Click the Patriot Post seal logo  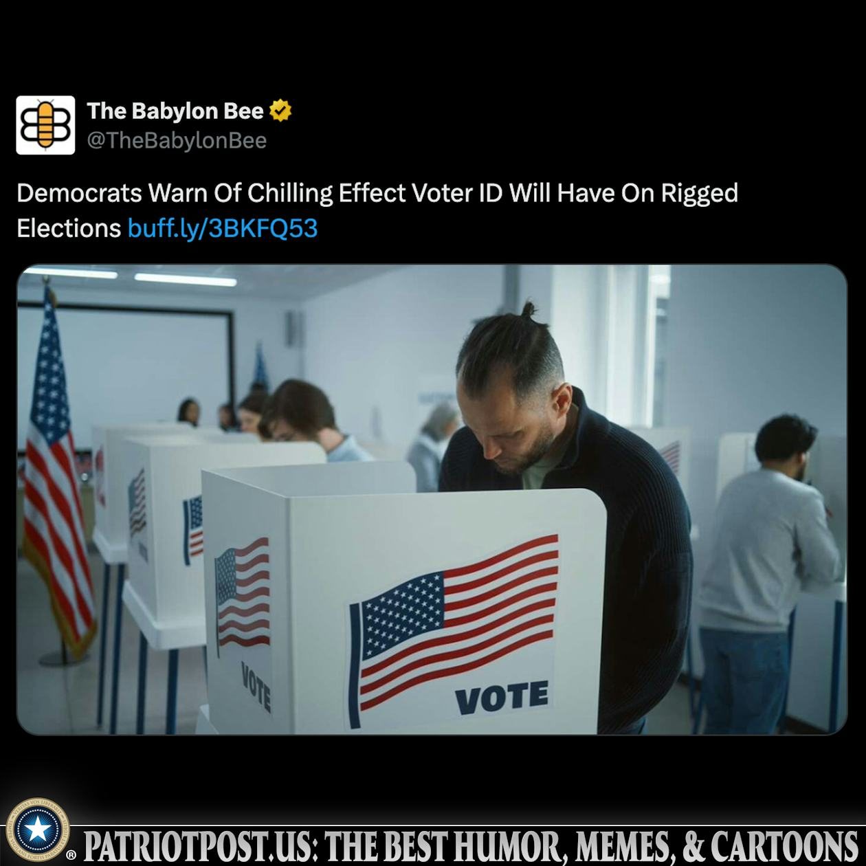tap(38, 830)
